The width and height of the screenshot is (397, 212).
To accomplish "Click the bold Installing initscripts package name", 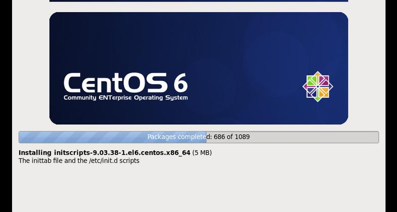I will click(x=104, y=153).
